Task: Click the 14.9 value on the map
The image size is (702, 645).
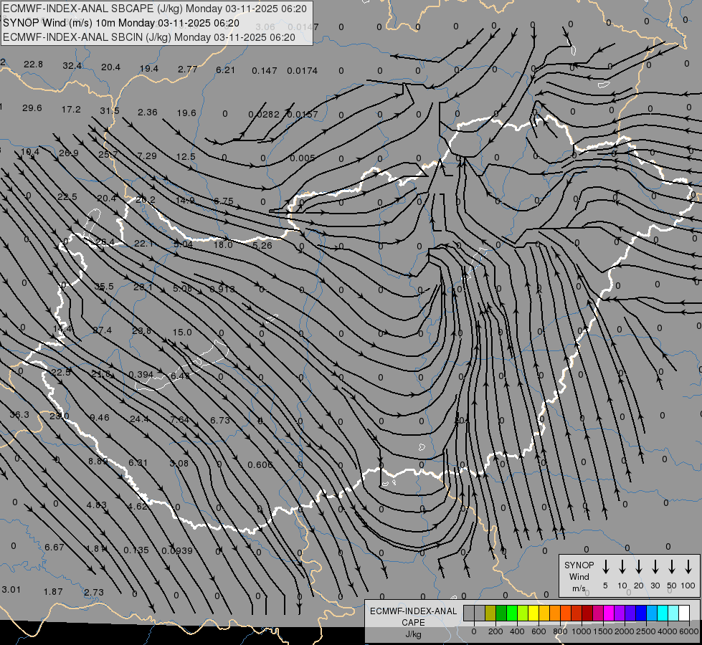Action: click(185, 200)
